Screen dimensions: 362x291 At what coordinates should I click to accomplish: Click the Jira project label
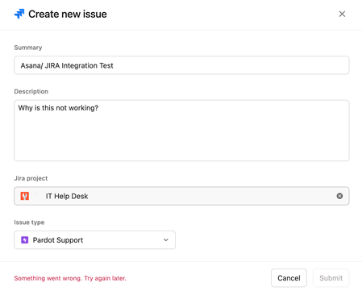pos(31,178)
